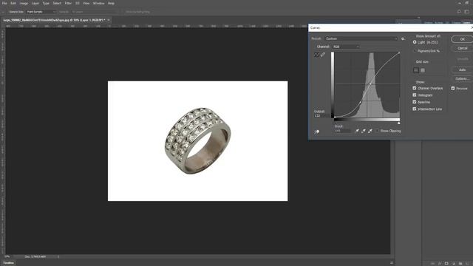Click the Output value field

click(x=322, y=116)
